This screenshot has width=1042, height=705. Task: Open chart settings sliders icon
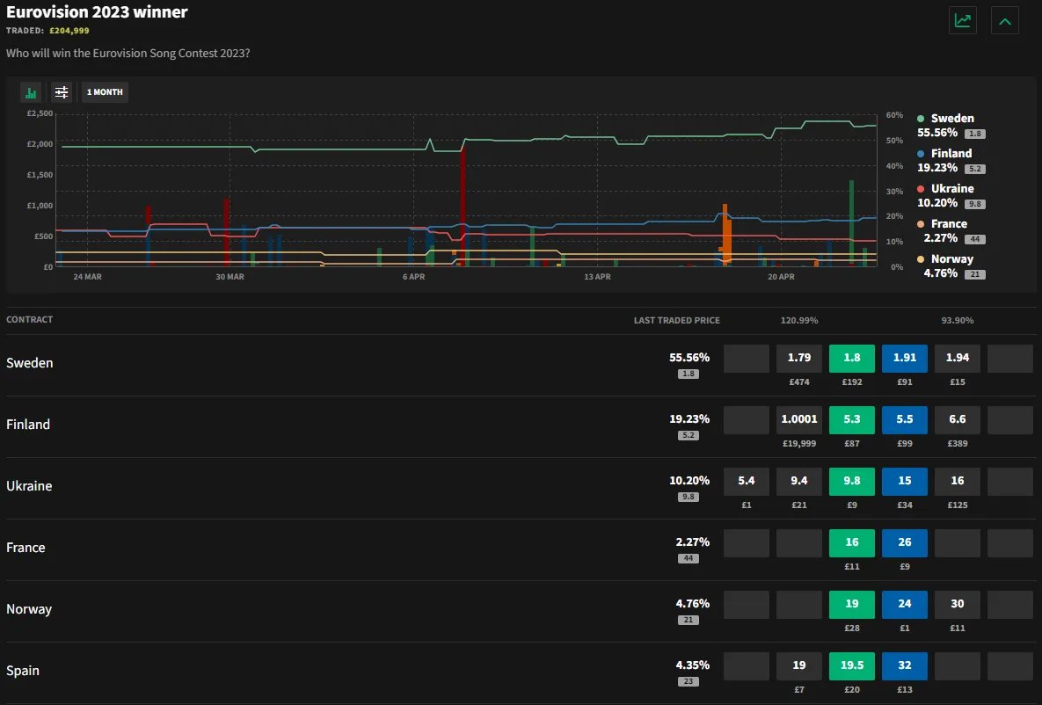click(62, 92)
